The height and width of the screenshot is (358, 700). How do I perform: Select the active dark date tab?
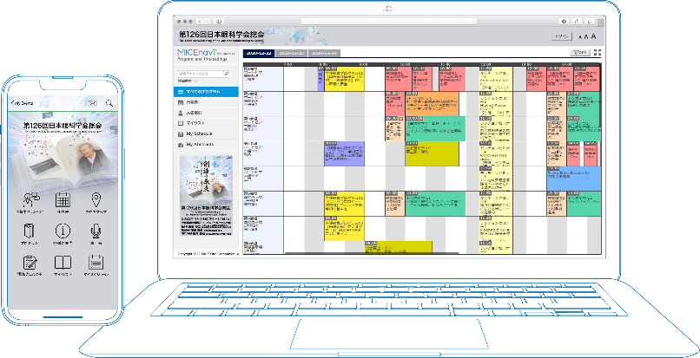[x=259, y=53]
